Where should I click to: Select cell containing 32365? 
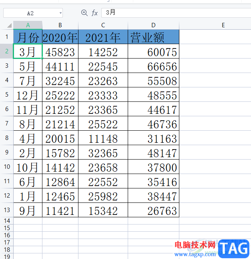pyautogui.click(x=103, y=152)
